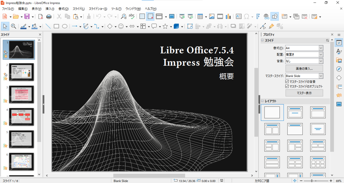Click the Save document icon
The height and width of the screenshot is (183, 344).
tap(27, 16)
